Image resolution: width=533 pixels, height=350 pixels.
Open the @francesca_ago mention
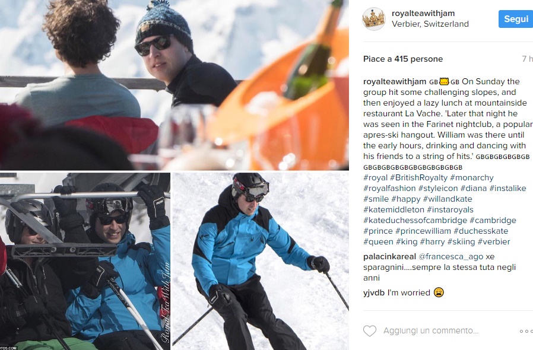tap(450, 257)
